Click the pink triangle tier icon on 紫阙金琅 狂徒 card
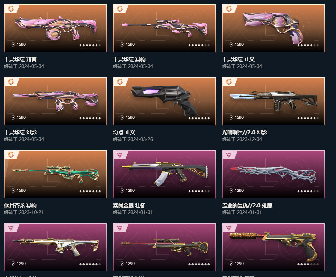 pos(120,155)
